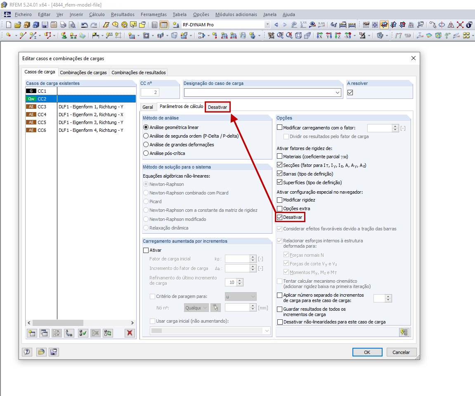The image size is (475, 396).
Task: Switch to Combinações de cargas tab
Action: (83, 73)
